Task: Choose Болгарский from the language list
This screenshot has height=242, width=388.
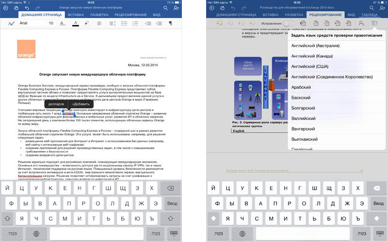Action: pyautogui.click(x=337, y=108)
